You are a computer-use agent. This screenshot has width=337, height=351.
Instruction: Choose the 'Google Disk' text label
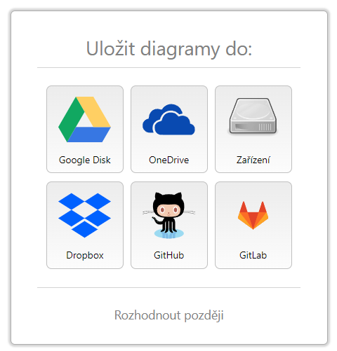point(85,160)
